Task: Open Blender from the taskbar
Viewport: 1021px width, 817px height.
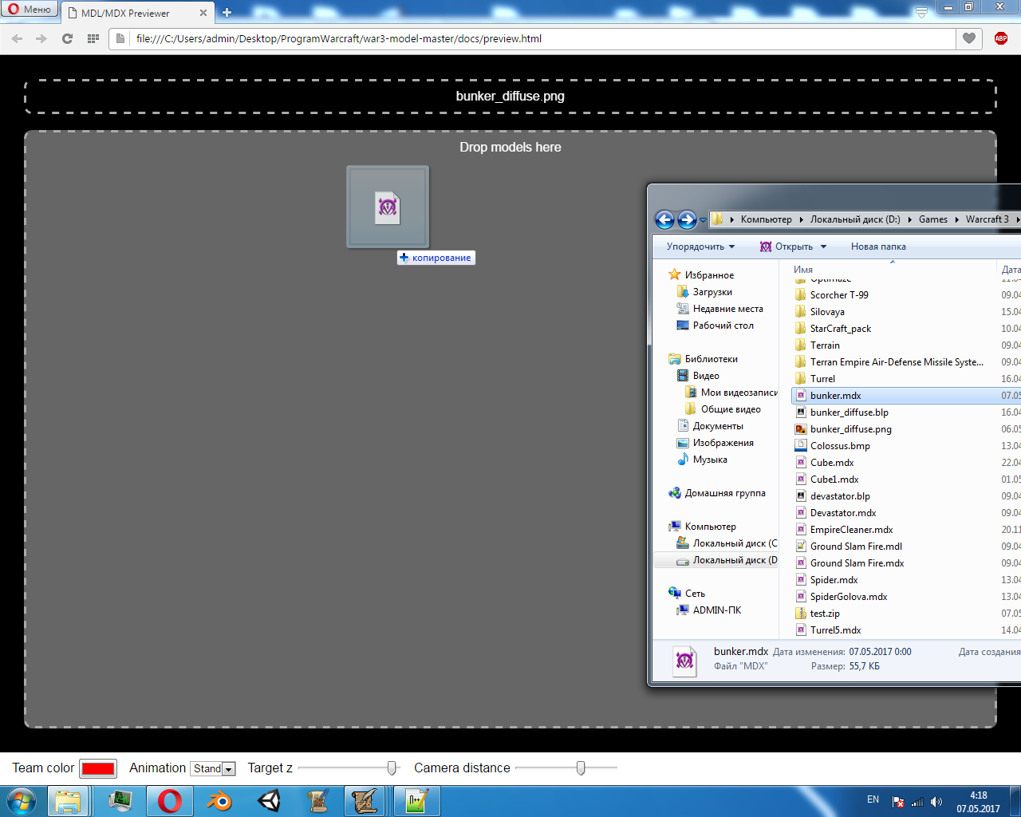Action: [219, 801]
